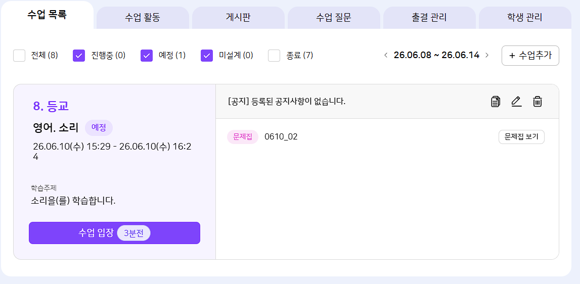Click the 문제집 보기 button
The image size is (580, 284).
pos(521,137)
